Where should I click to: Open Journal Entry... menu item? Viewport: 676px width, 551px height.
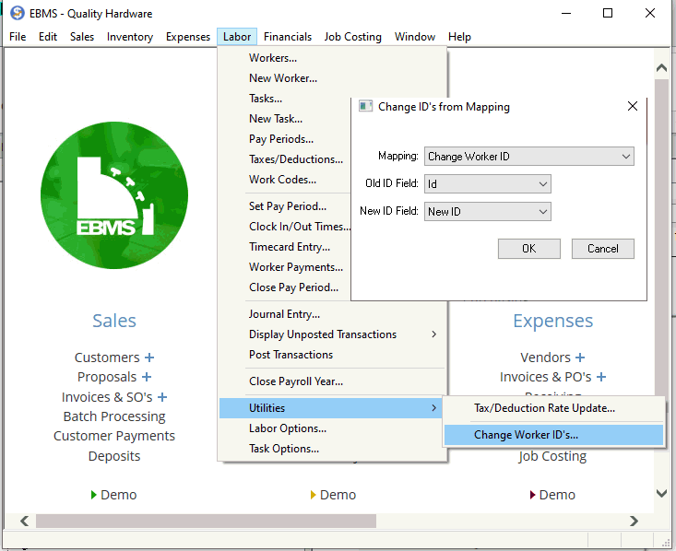pos(284,314)
